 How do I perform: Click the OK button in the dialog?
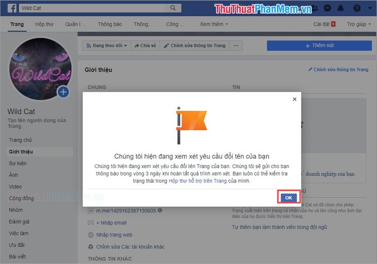point(289,198)
